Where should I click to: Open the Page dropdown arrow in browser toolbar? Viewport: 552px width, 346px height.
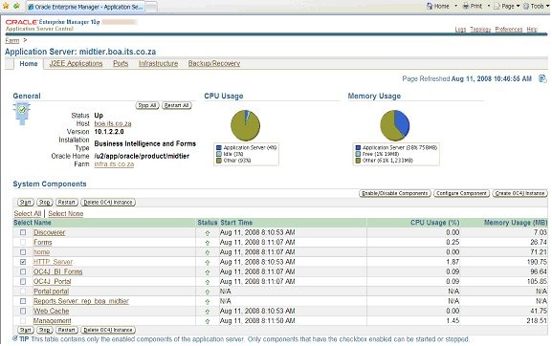518,6
